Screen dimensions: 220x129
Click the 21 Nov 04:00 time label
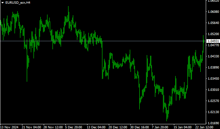32,127
